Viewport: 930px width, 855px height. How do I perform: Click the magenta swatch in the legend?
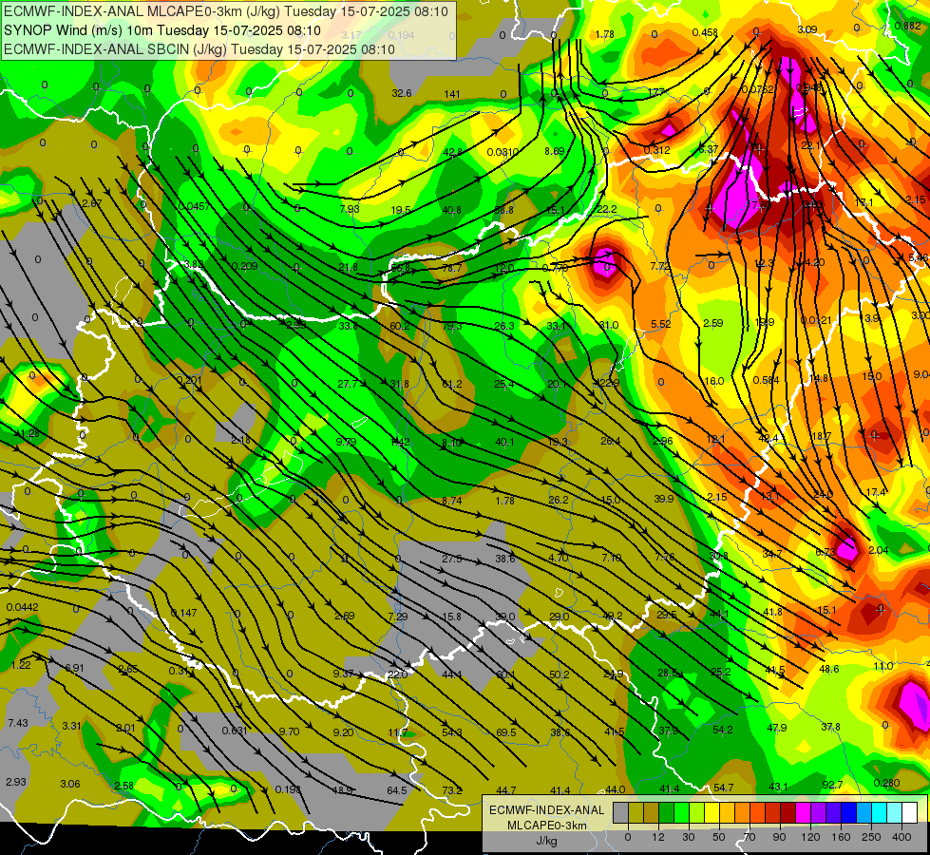pyautogui.click(x=804, y=812)
